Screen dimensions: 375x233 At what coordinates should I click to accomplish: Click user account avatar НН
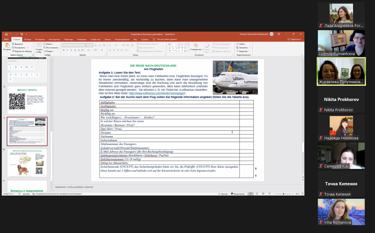click(x=272, y=34)
